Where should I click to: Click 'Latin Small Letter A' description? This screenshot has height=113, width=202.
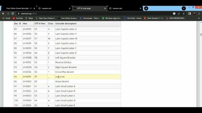point(65,86)
